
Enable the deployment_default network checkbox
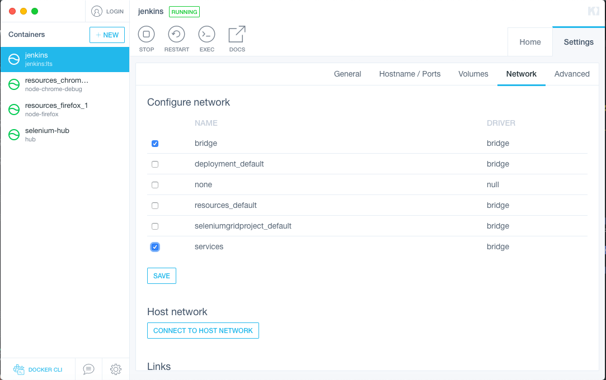155,164
